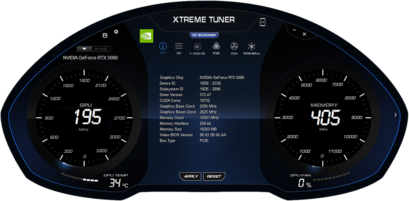Click the Graphics Base Clock value 2295 MHz

[x=208, y=106]
